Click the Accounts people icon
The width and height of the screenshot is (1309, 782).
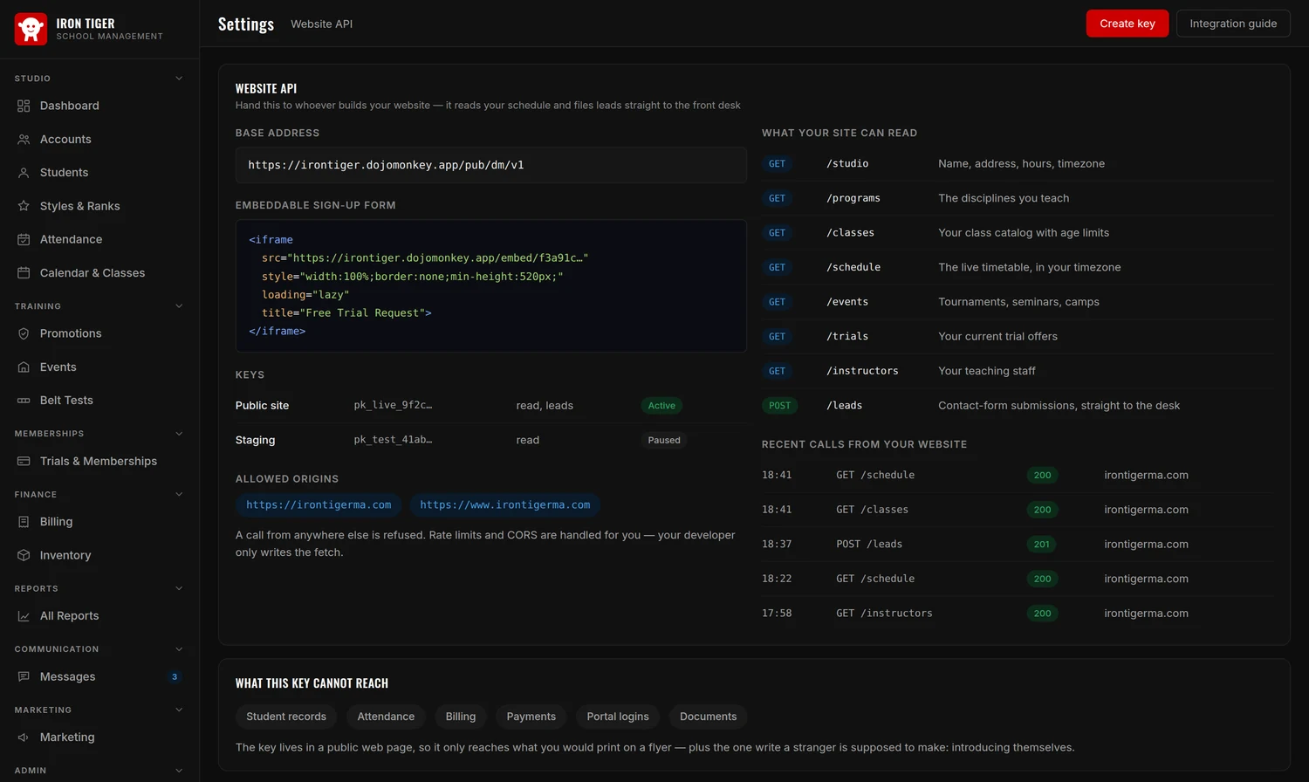[24, 140]
